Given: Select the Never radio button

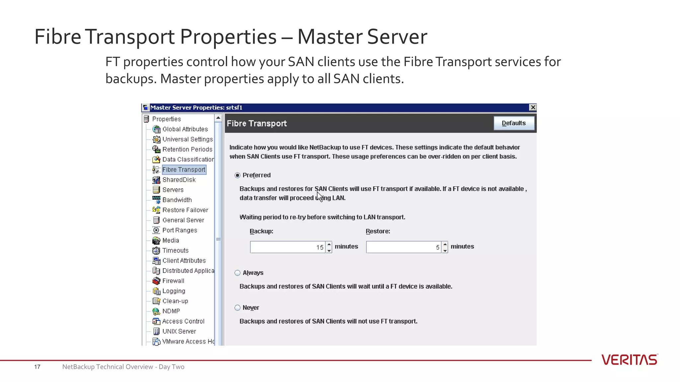Looking at the screenshot, I should pos(237,308).
